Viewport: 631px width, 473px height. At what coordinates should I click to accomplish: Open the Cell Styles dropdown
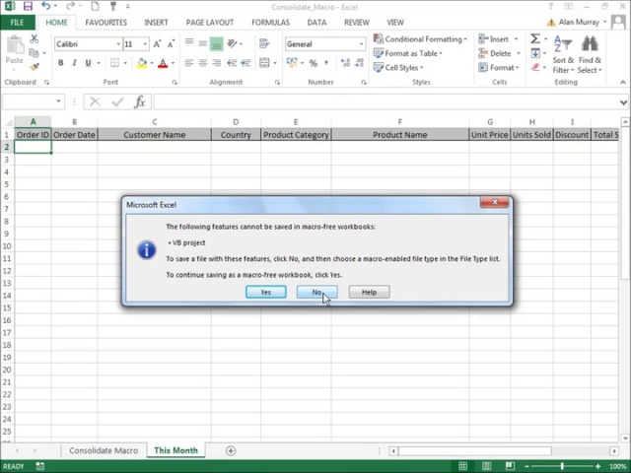click(x=398, y=68)
